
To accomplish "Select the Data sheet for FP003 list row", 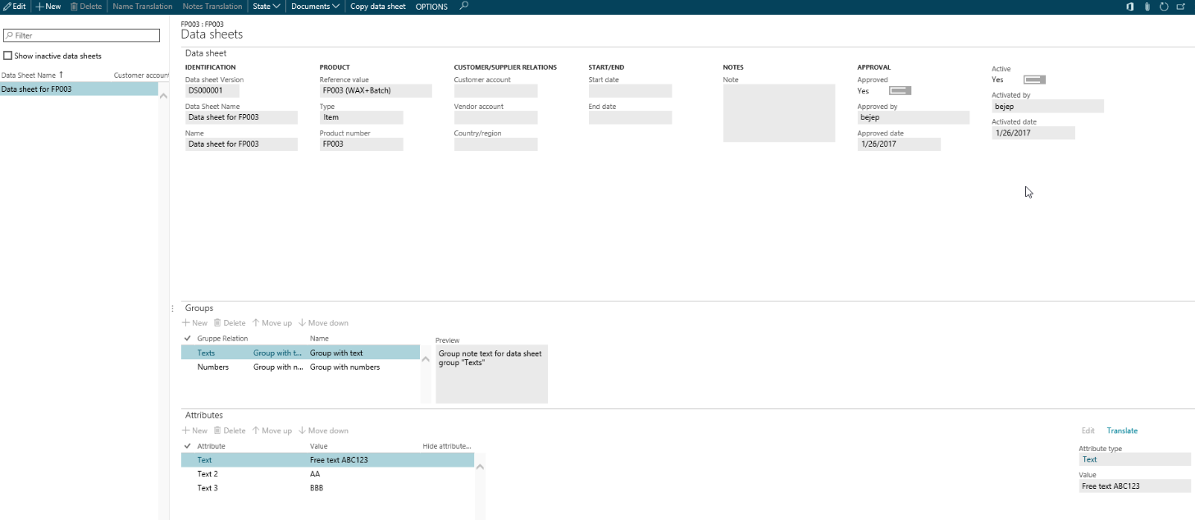I will pyautogui.click(x=79, y=89).
